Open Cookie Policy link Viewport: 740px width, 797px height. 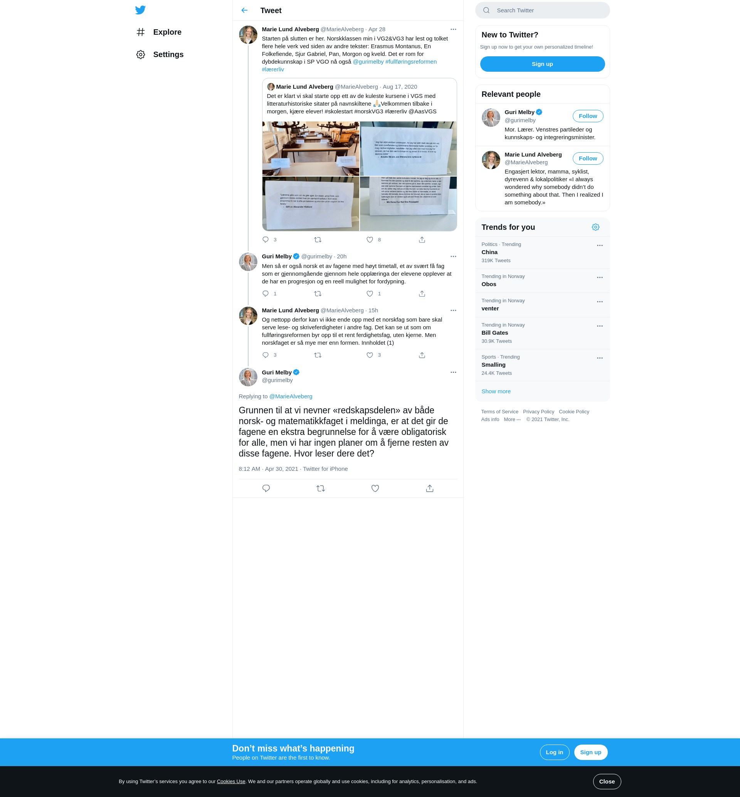tap(573, 412)
